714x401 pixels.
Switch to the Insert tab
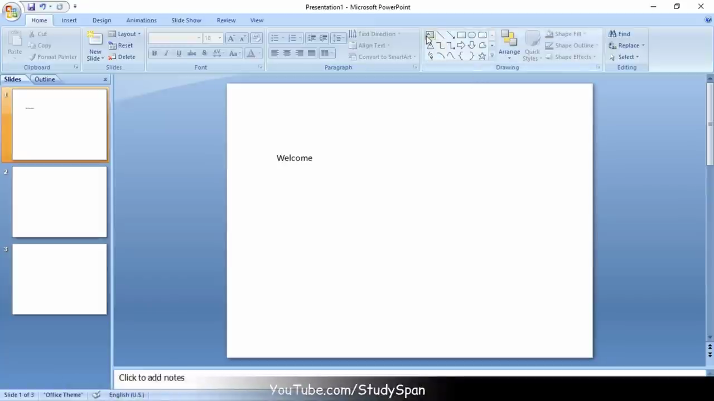coord(69,20)
